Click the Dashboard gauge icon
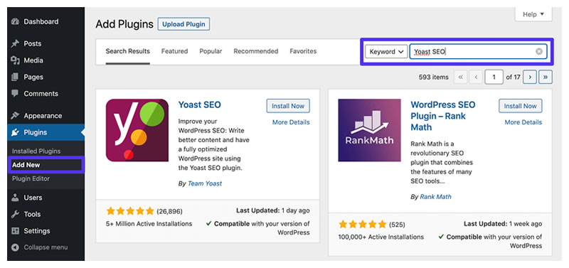Image resolution: width=569 pixels, height=268 pixels. (15, 22)
